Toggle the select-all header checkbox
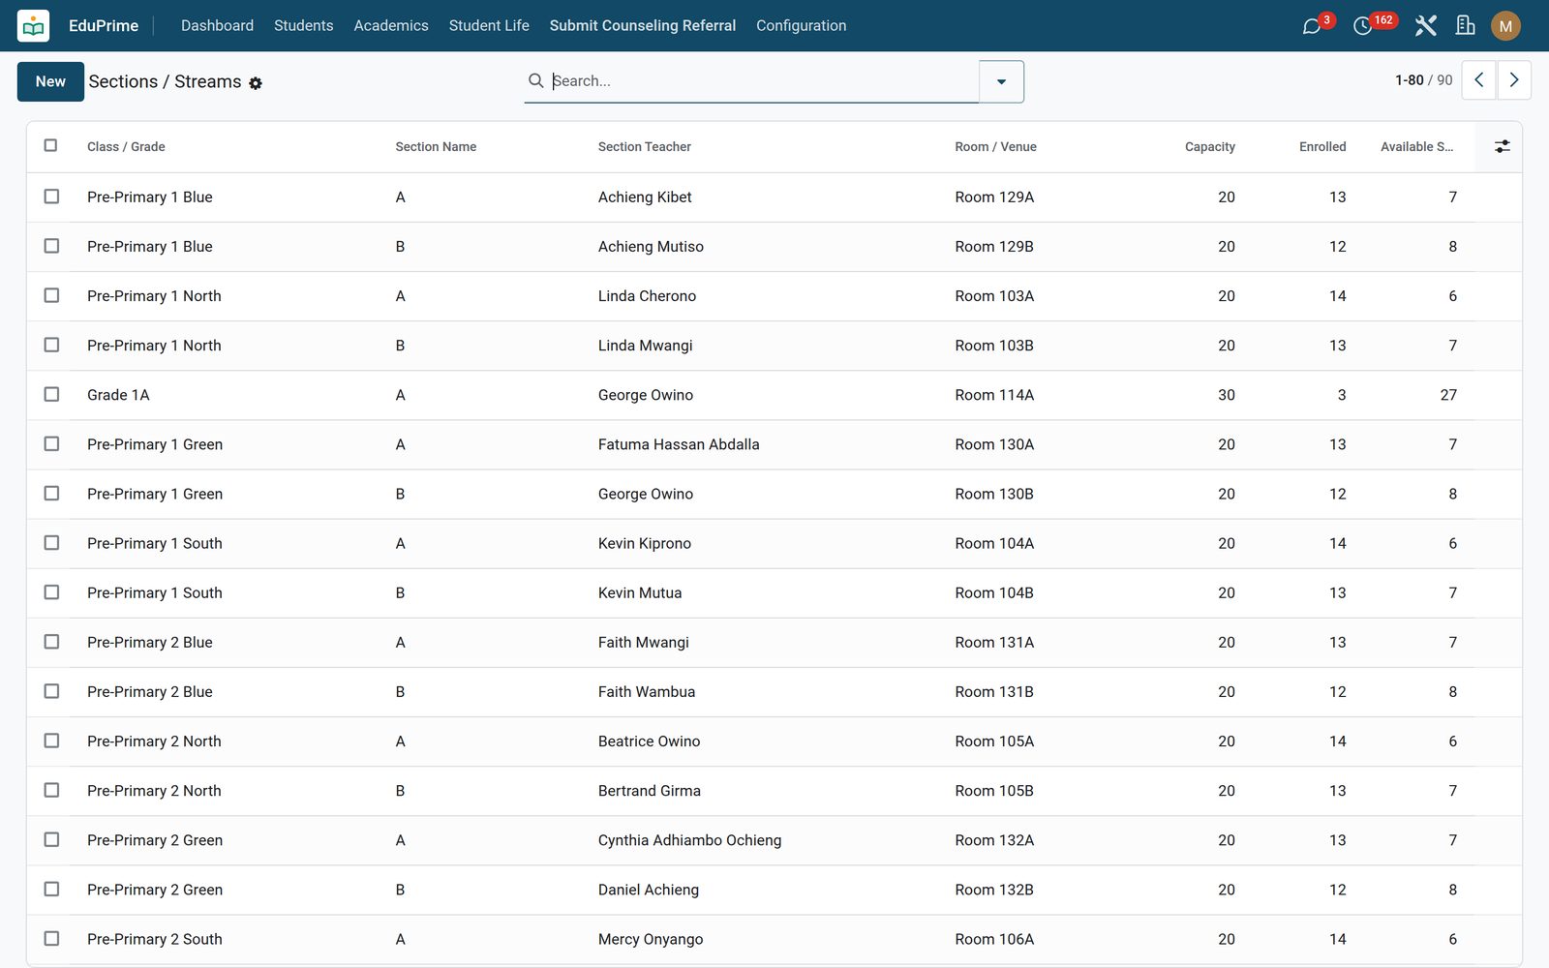The width and height of the screenshot is (1549, 968). pos(50,145)
